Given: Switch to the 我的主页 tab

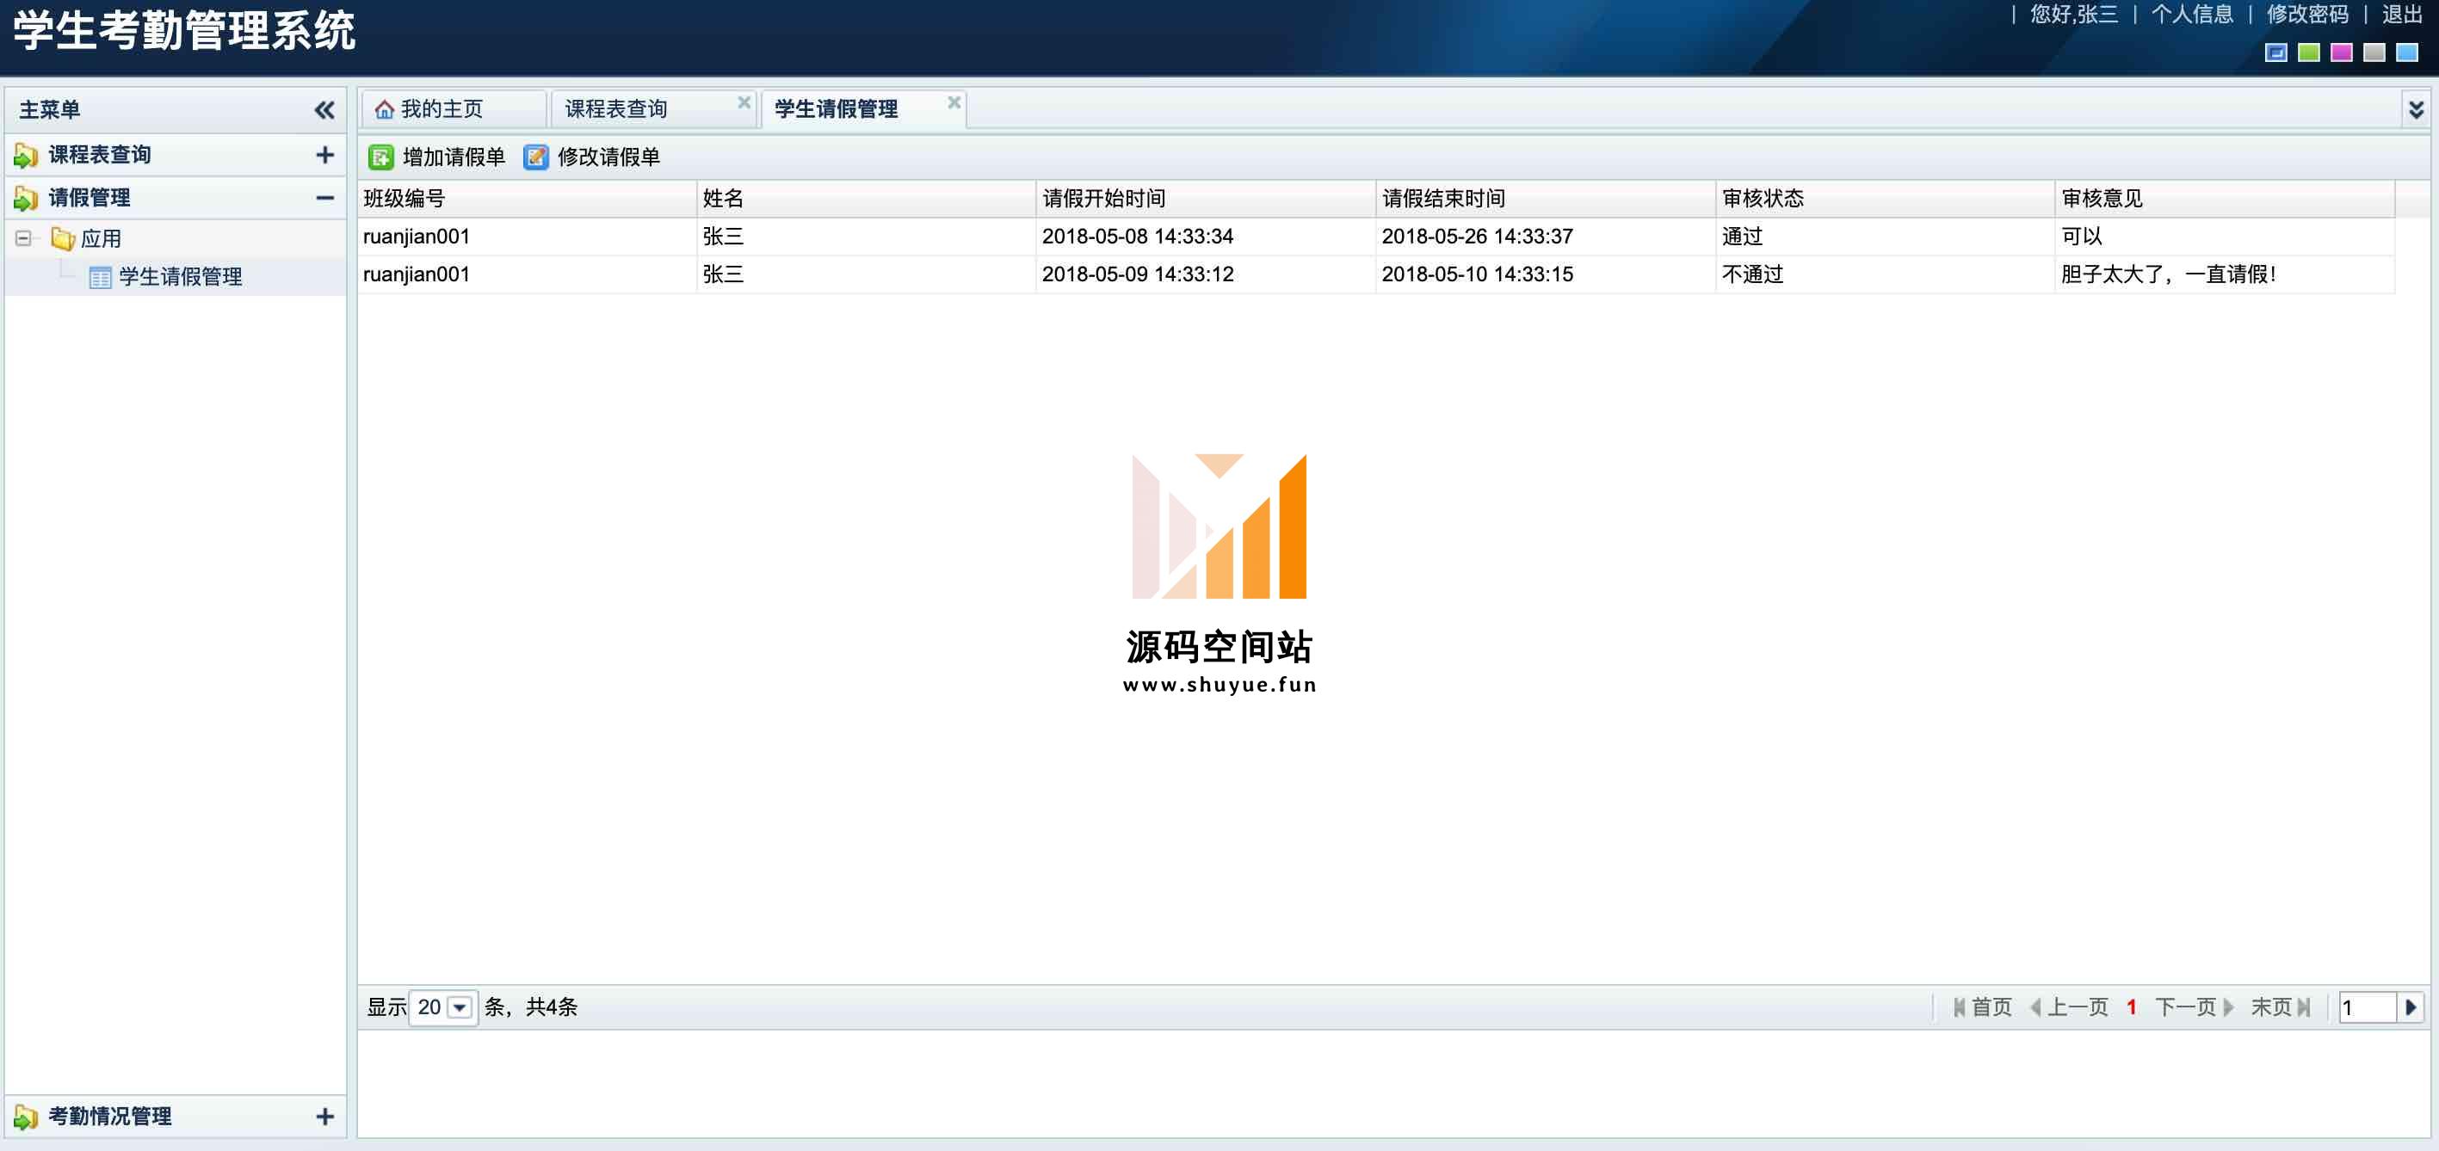Looking at the screenshot, I should [x=454, y=110].
